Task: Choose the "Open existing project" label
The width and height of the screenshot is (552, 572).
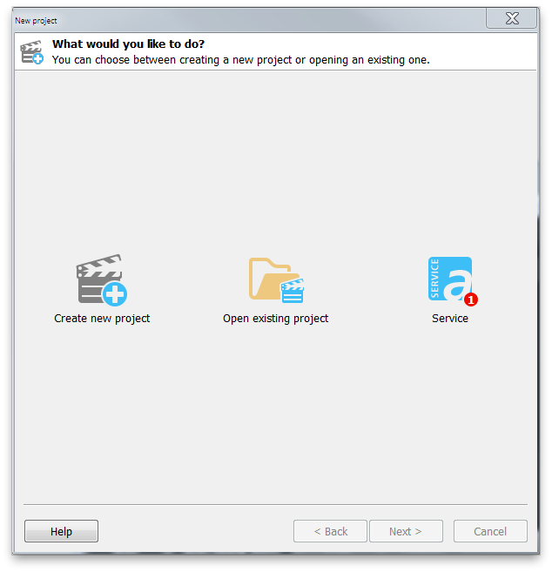Action: (275, 319)
